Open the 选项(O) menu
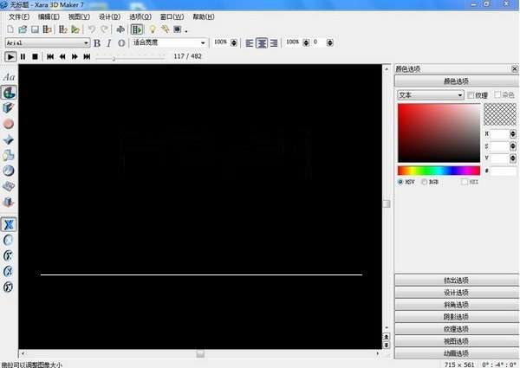The height and width of the screenshot is (368, 520). click(x=140, y=16)
